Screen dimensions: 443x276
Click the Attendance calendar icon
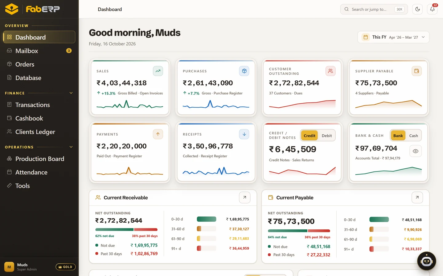[10, 172]
